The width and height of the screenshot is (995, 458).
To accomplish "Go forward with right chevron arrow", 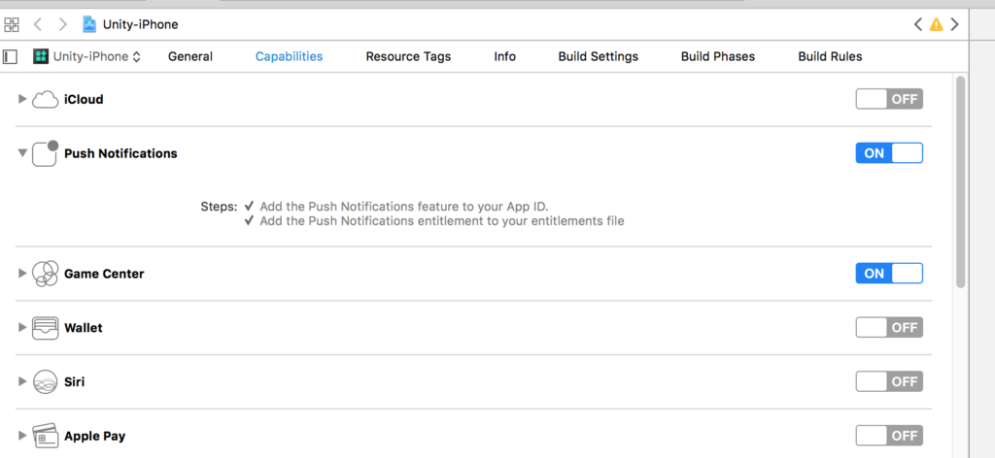I will 62,24.
